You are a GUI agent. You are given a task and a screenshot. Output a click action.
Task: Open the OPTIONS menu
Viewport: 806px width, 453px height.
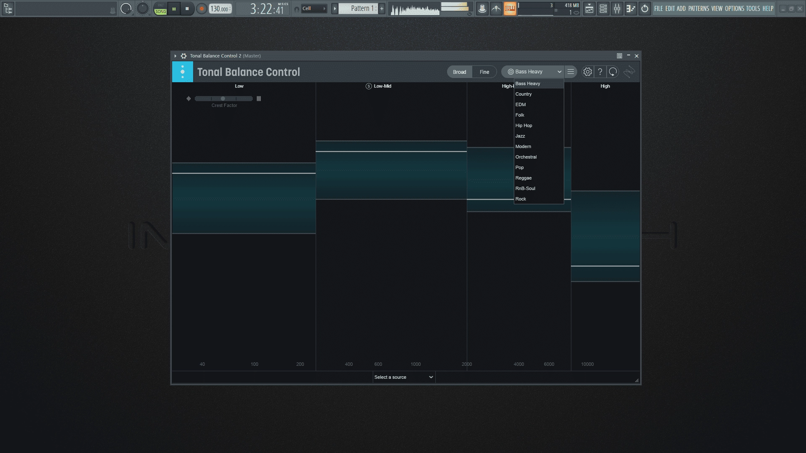(735, 8)
